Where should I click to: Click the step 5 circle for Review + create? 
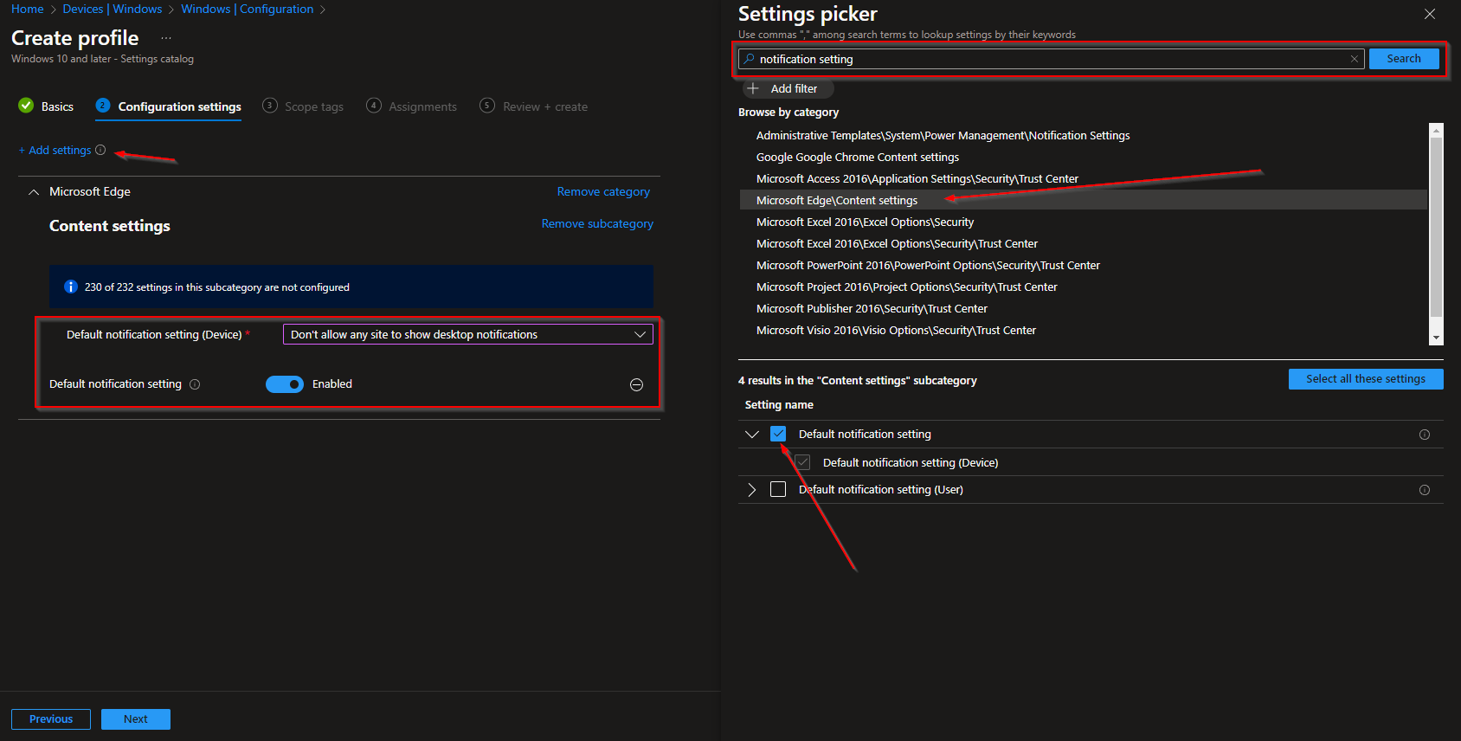pos(487,106)
